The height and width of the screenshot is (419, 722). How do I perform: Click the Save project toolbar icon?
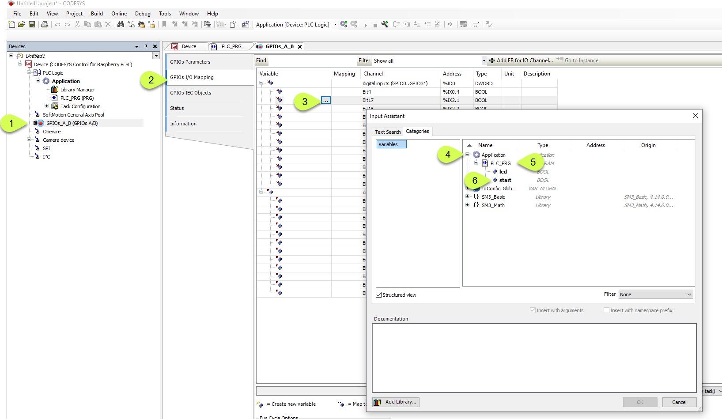(32, 24)
